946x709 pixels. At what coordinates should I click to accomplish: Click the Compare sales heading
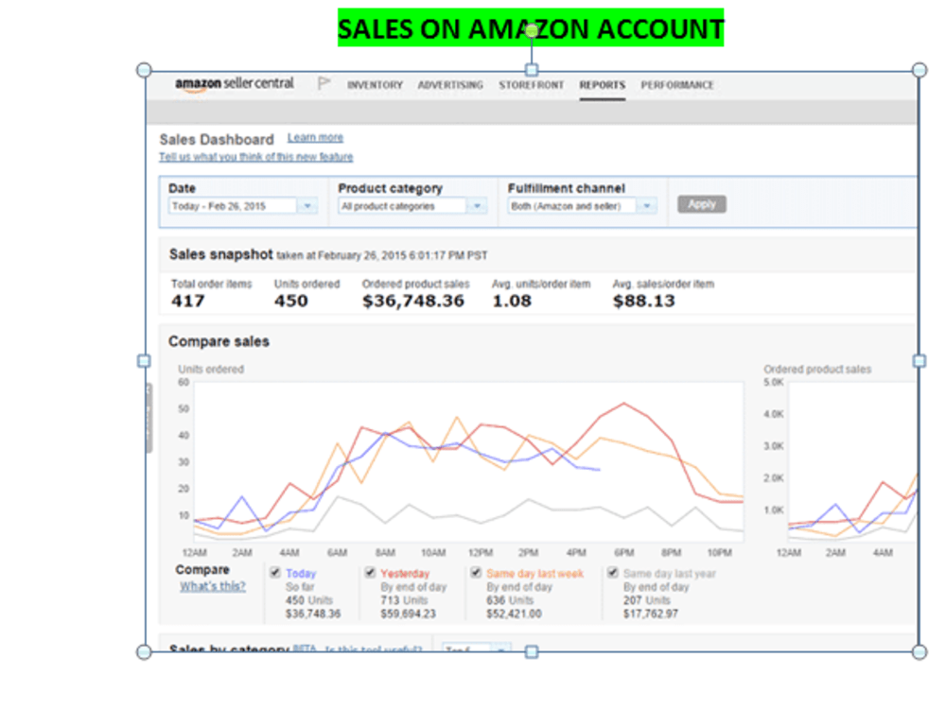click(219, 341)
